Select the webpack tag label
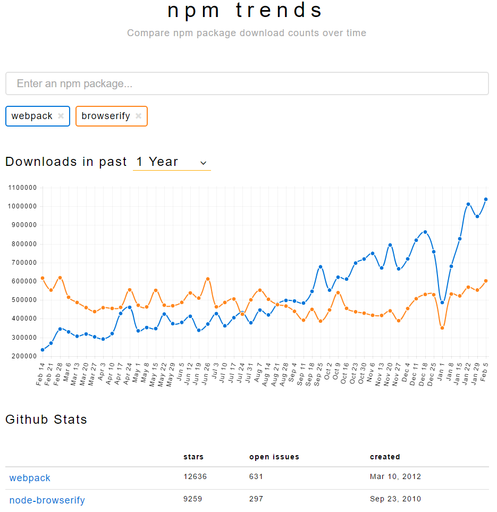The height and width of the screenshot is (512, 497). click(x=32, y=116)
